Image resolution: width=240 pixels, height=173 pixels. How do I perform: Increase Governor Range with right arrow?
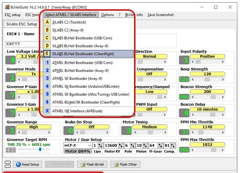pyautogui.click(x=49, y=132)
